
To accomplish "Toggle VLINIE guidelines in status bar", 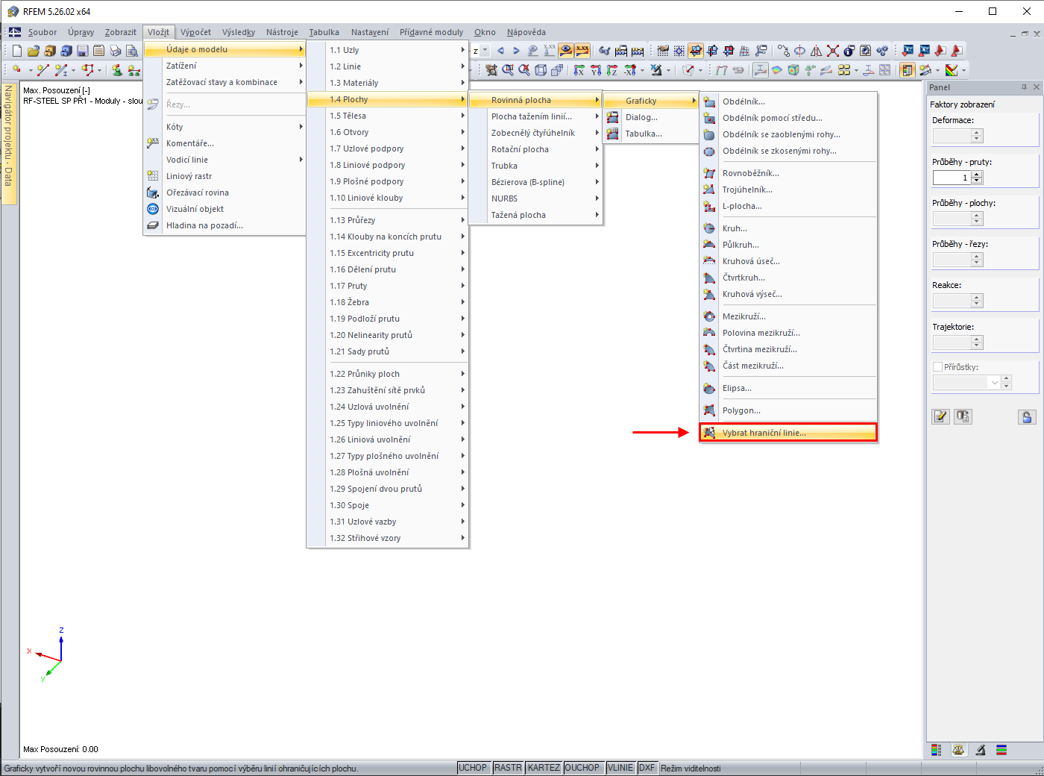I will pyautogui.click(x=620, y=768).
